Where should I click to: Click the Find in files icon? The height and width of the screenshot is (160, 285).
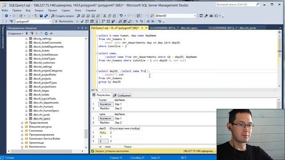click(152, 16)
